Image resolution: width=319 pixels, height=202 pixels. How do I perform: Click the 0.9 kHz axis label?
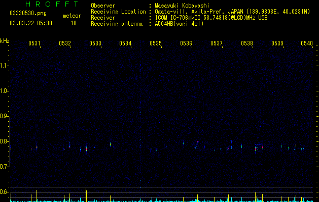pos(5,116)
